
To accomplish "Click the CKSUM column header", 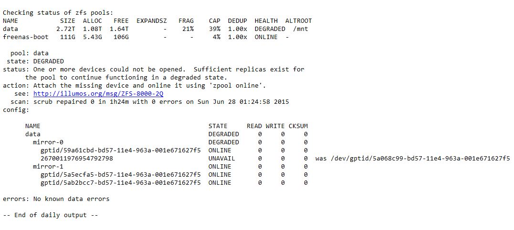I will pyautogui.click(x=298, y=126).
